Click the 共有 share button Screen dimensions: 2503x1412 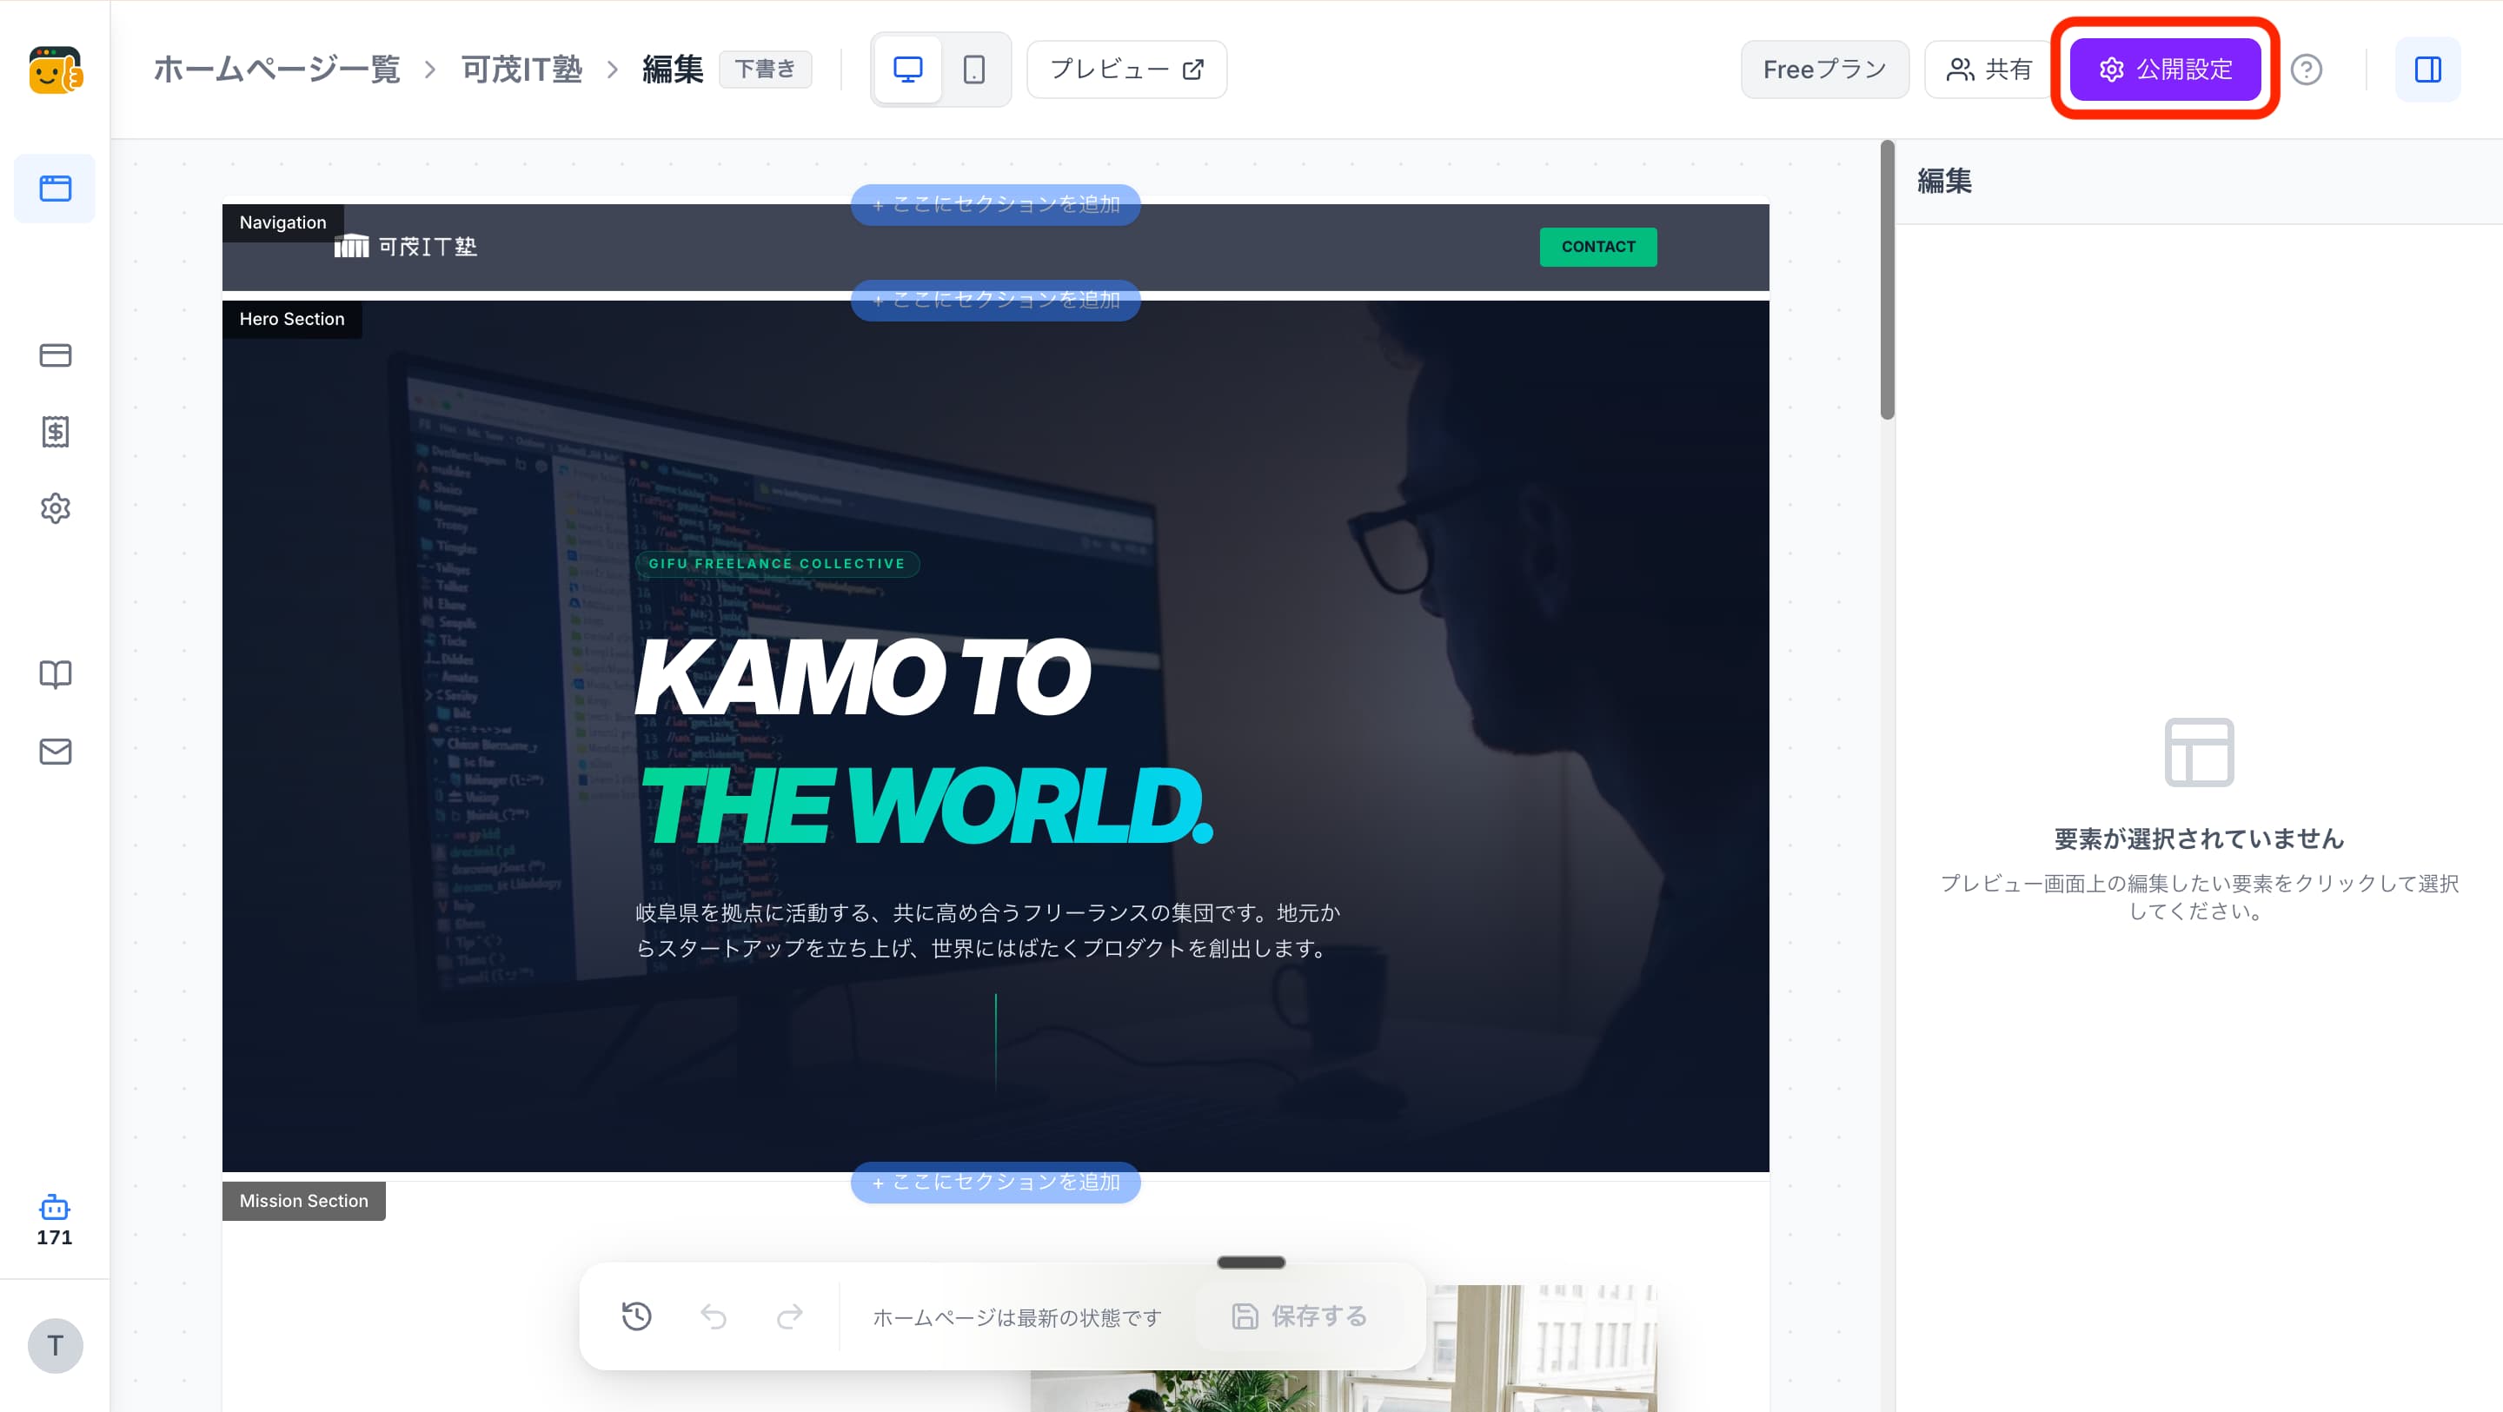pyautogui.click(x=1988, y=70)
